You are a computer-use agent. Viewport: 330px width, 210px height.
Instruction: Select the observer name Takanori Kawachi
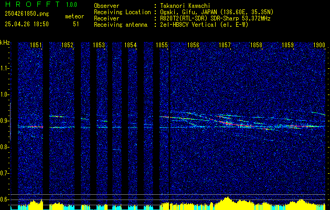pos(185,6)
